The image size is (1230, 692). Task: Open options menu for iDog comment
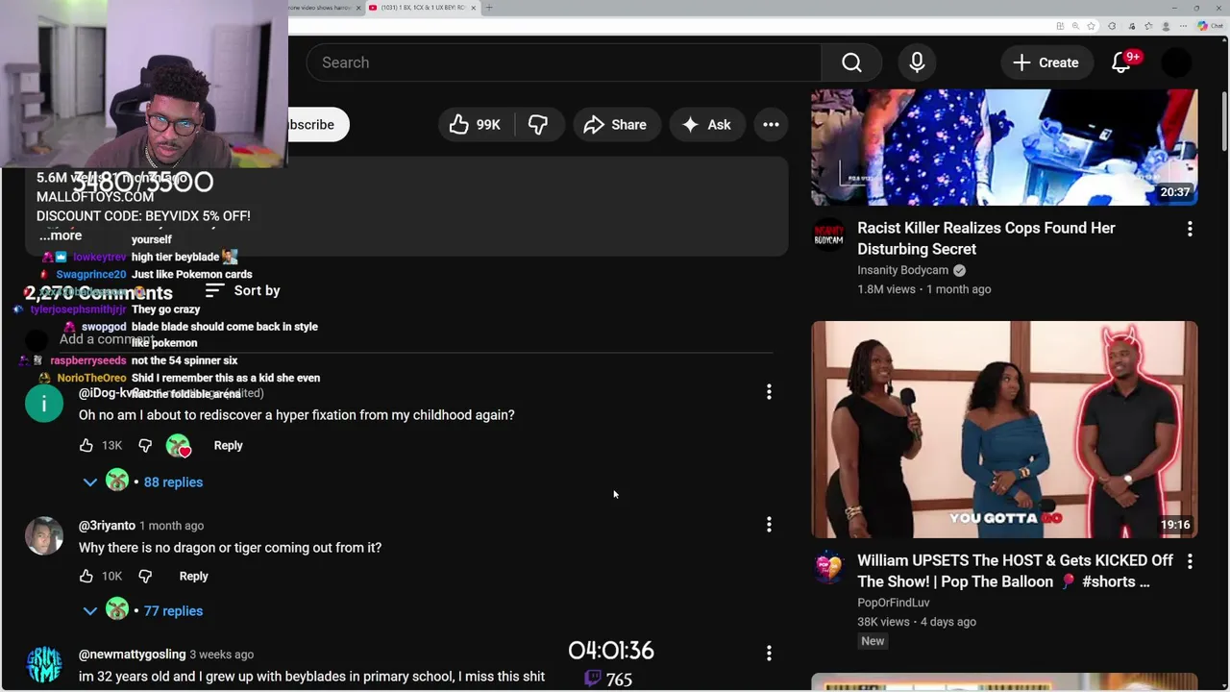click(x=769, y=392)
